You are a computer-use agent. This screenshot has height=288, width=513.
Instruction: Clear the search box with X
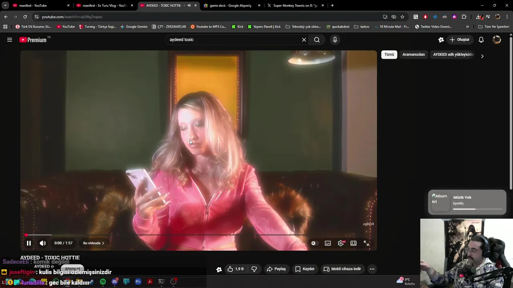point(304,40)
